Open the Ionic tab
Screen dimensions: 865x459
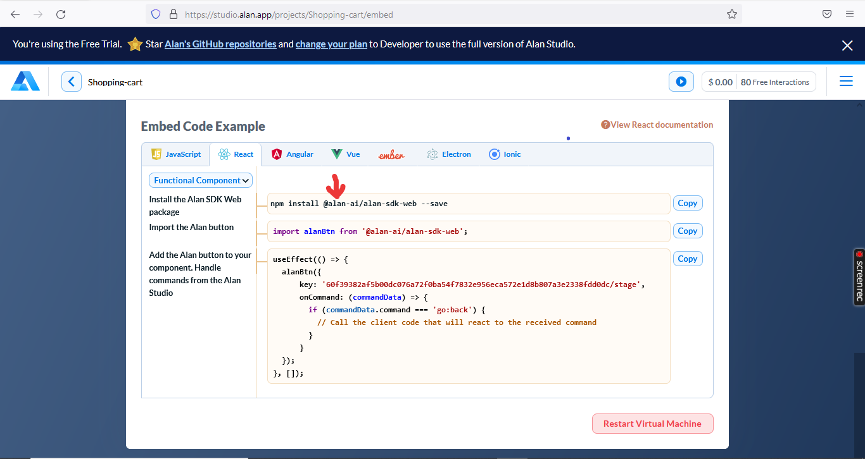click(x=505, y=154)
